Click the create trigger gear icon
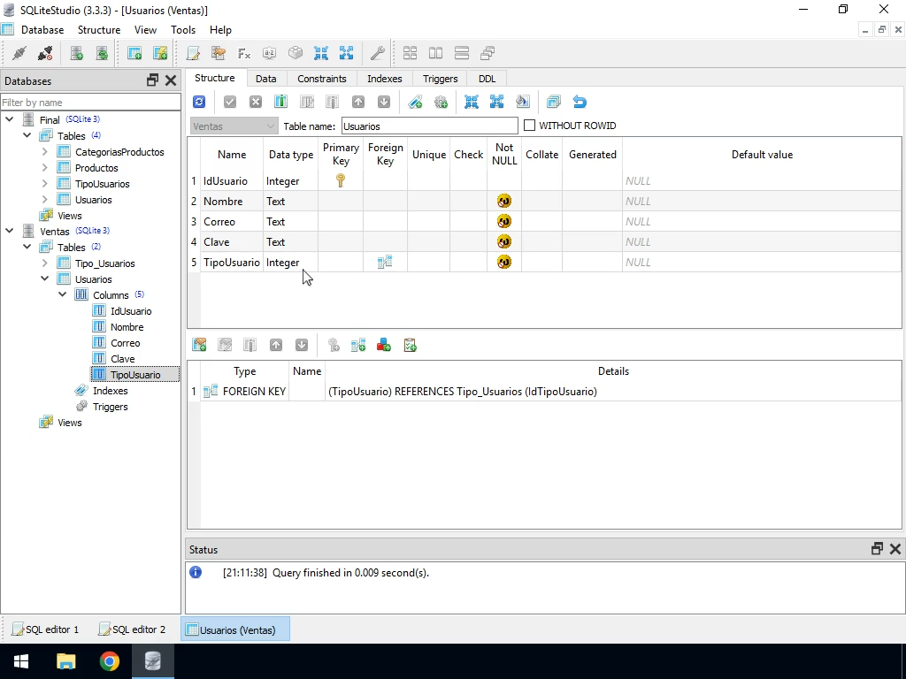Viewport: 906px width, 679px height. coord(441,102)
